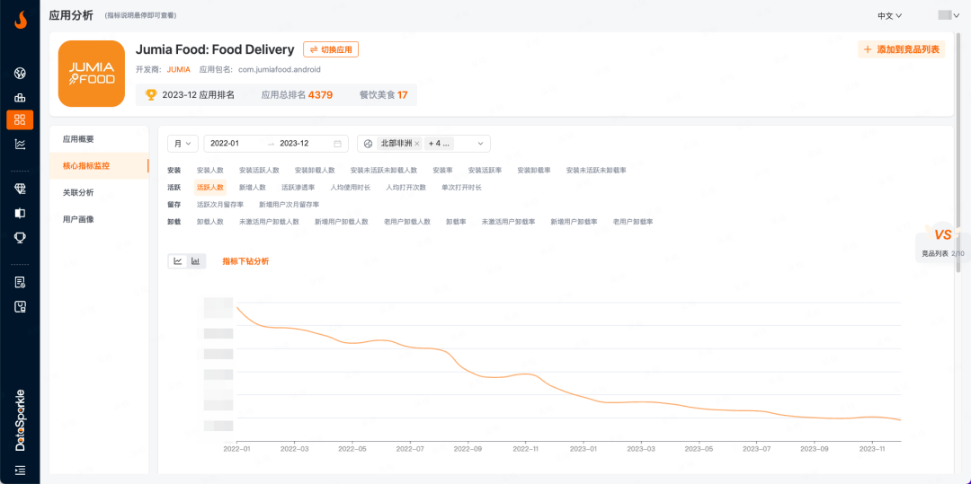Expand sidebar via bottom menu icon
The height and width of the screenshot is (484, 971).
pos(20,471)
